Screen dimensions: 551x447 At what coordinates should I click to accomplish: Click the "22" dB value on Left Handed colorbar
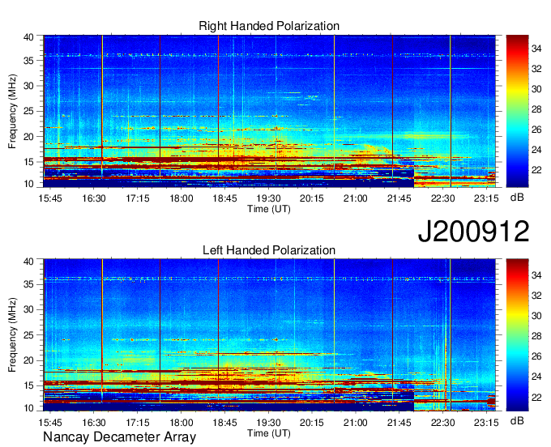[x=536, y=397]
